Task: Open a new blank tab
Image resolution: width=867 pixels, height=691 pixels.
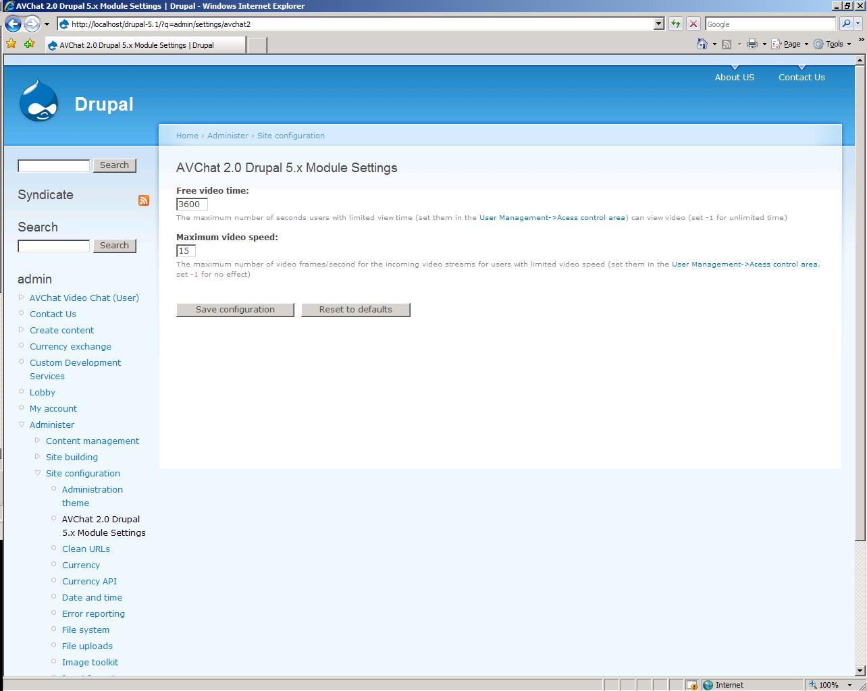Action: click(x=257, y=45)
